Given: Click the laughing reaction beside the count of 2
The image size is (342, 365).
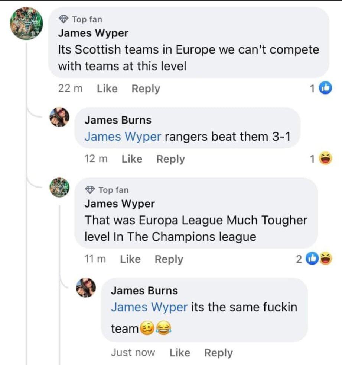Looking at the screenshot, I should (x=326, y=258).
